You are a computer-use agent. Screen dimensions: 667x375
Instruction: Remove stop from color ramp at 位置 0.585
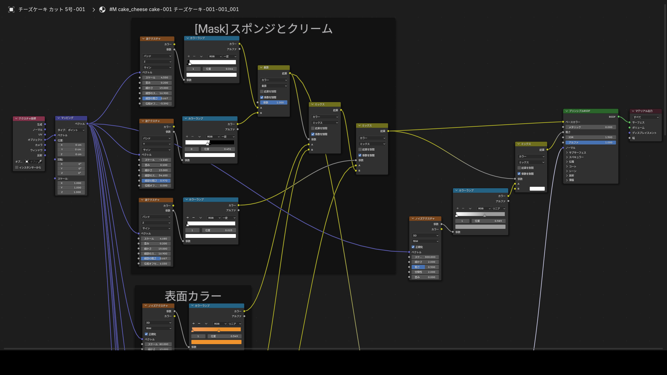[x=463, y=208]
